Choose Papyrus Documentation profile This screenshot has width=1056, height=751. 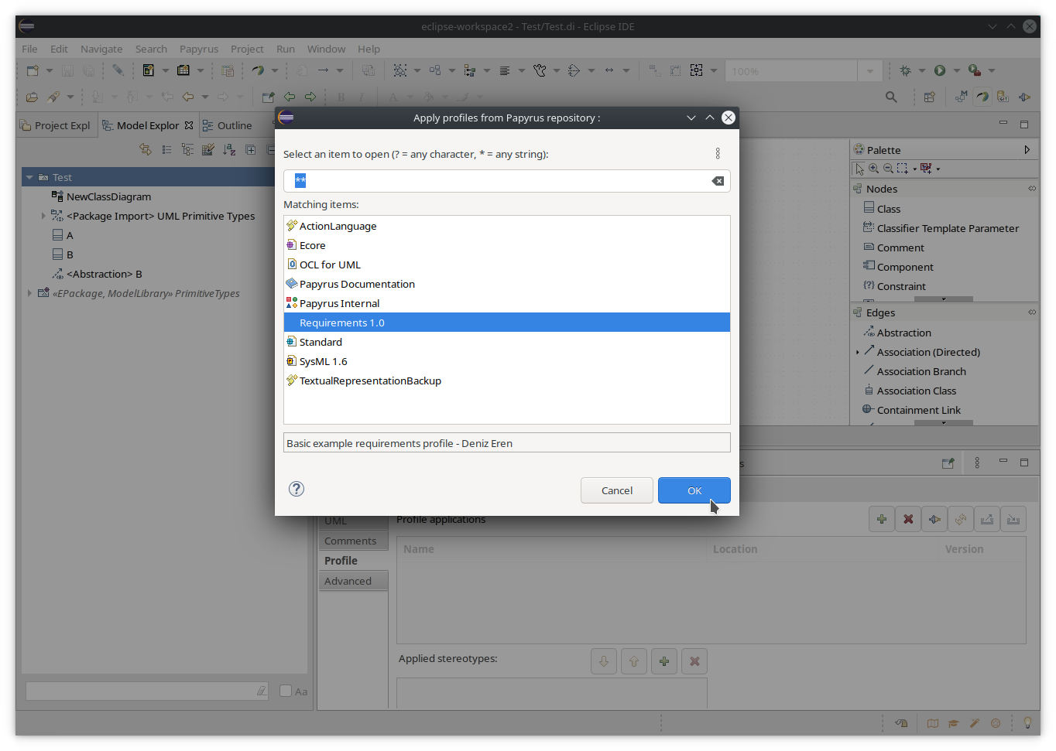click(x=507, y=284)
